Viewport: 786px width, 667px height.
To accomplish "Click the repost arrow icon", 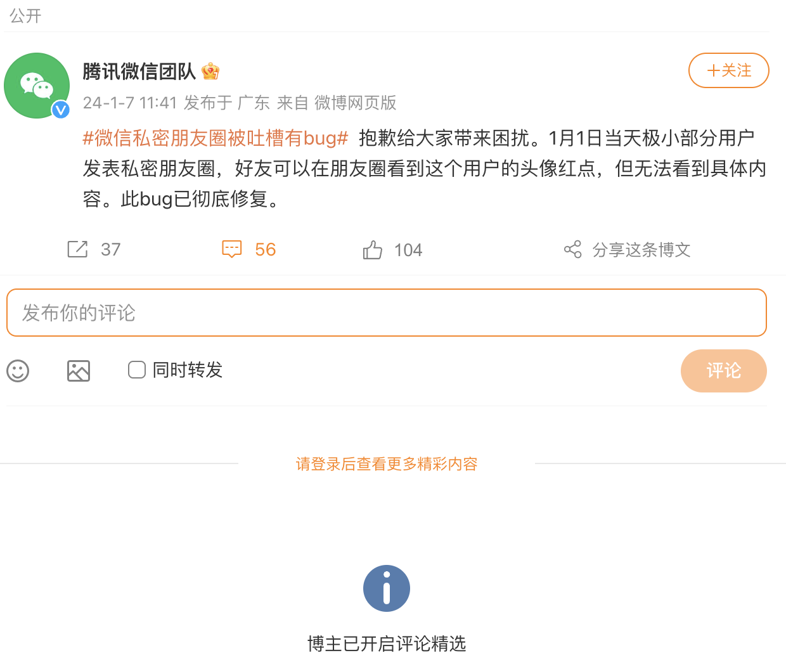I will pos(77,249).
